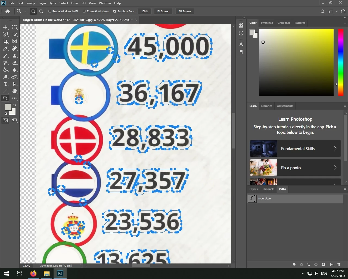Open the Fix a photo tutorial
Image resolution: width=348 pixels, height=279 pixels.
point(295,168)
